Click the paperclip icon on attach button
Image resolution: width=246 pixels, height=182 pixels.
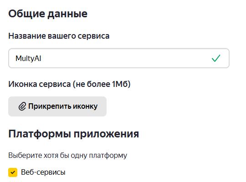[x=22, y=106]
